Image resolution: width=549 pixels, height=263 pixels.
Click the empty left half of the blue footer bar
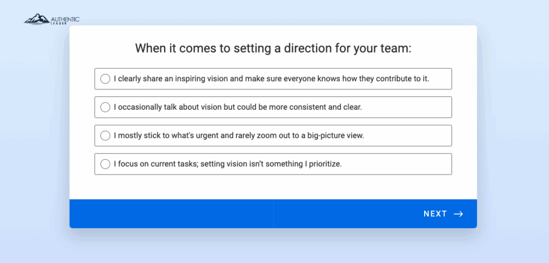pyautogui.click(x=172, y=214)
